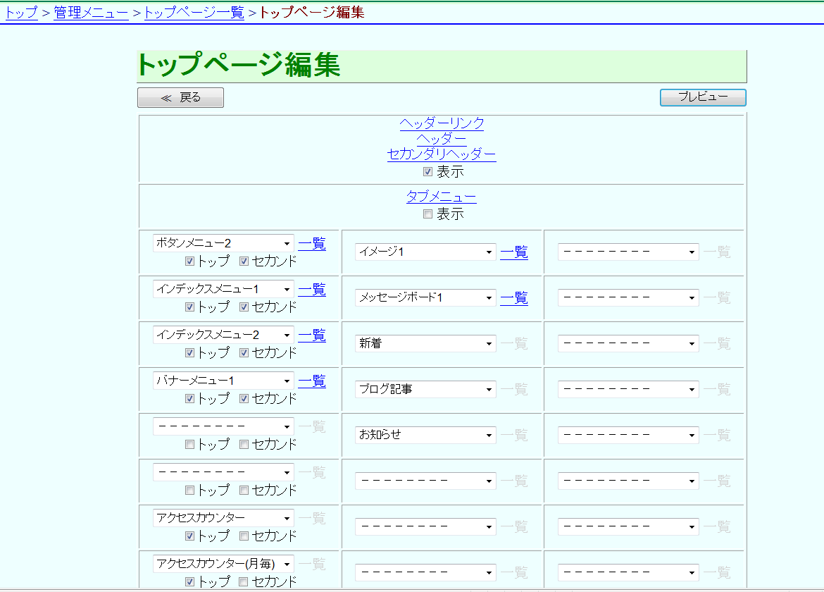This screenshot has height=592, width=824.
Task: Open the お知らせ dropdown
Action: (425, 435)
